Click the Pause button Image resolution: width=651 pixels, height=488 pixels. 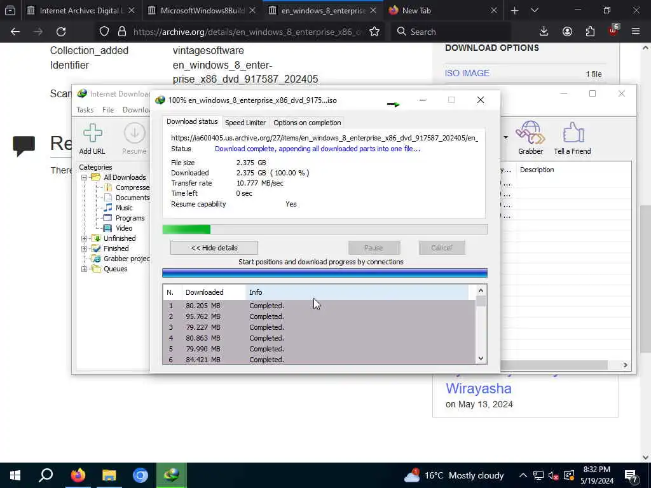point(374,248)
